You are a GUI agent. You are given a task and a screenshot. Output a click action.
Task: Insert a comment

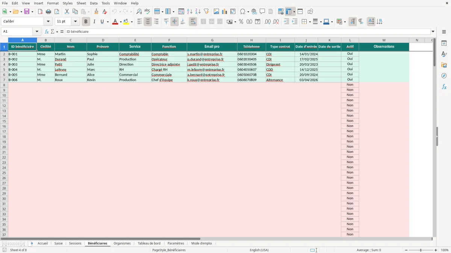click(262, 12)
